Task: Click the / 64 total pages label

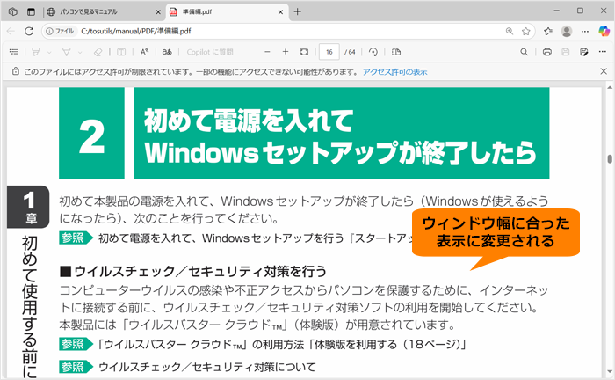Action: pyautogui.click(x=350, y=52)
